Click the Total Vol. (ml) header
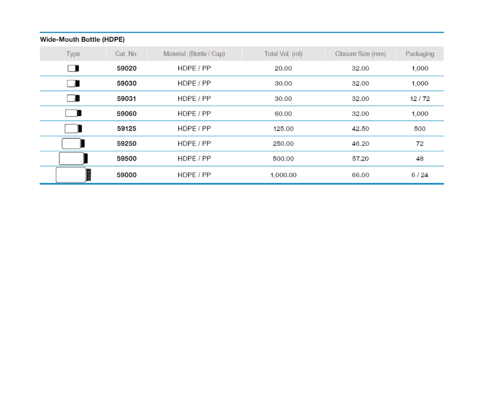The width and height of the screenshot is (479, 402). click(283, 54)
